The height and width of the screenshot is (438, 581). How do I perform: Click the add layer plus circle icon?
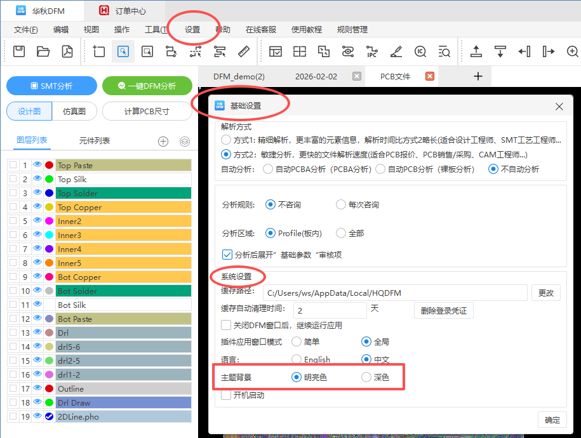tap(163, 141)
